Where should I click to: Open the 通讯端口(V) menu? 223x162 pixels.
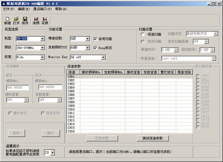pyautogui.click(x=42, y=9)
